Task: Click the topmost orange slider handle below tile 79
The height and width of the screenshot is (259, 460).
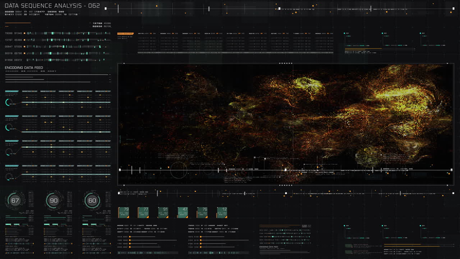Action: (x=129, y=237)
